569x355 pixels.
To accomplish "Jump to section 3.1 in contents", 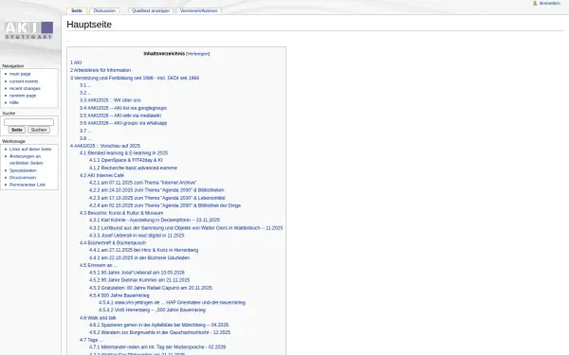I will [85, 85].
